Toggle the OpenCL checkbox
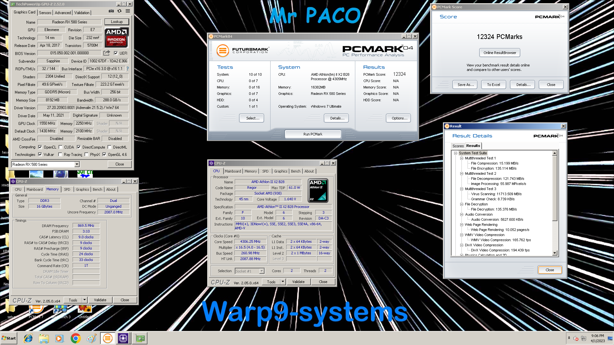 coord(40,147)
